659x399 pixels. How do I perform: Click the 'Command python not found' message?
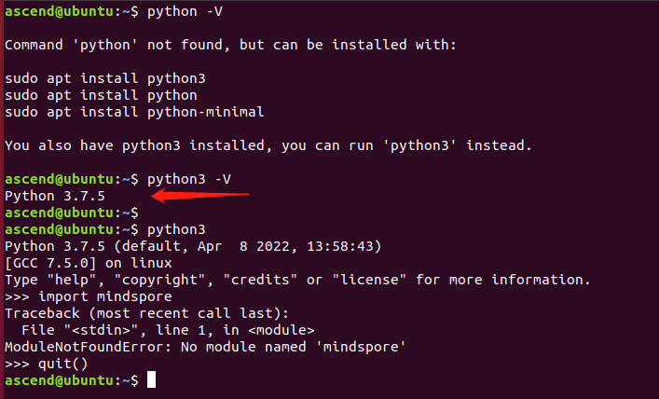point(229,45)
